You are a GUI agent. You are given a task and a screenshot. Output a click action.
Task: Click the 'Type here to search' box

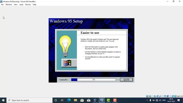pos(29,100)
